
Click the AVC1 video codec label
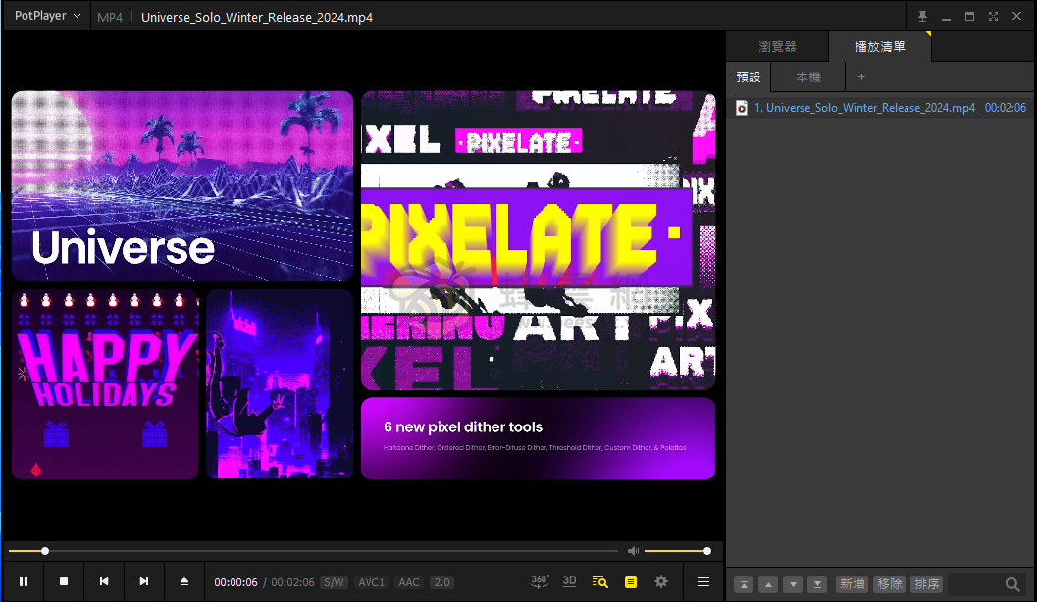[x=371, y=582]
